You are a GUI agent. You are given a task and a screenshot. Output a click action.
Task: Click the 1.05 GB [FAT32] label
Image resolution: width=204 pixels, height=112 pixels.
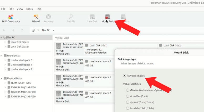click(x=94, y=50)
